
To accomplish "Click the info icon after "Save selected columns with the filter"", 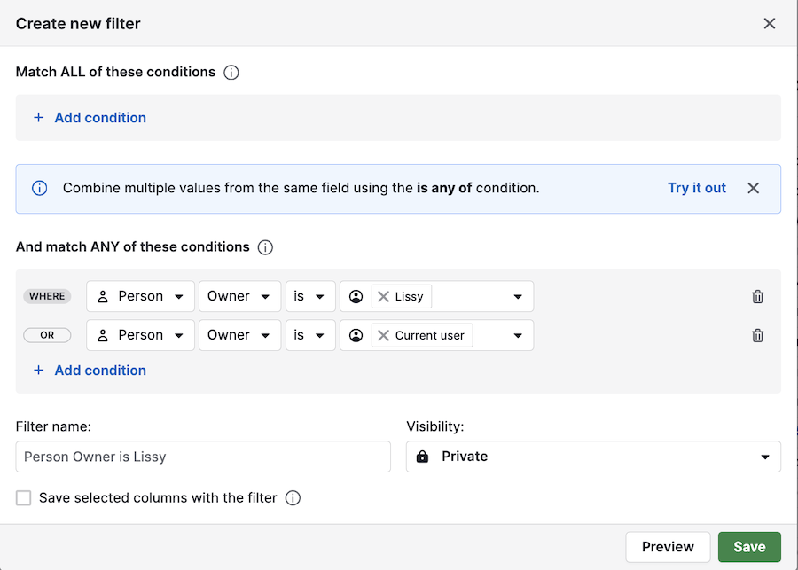I will 293,498.
